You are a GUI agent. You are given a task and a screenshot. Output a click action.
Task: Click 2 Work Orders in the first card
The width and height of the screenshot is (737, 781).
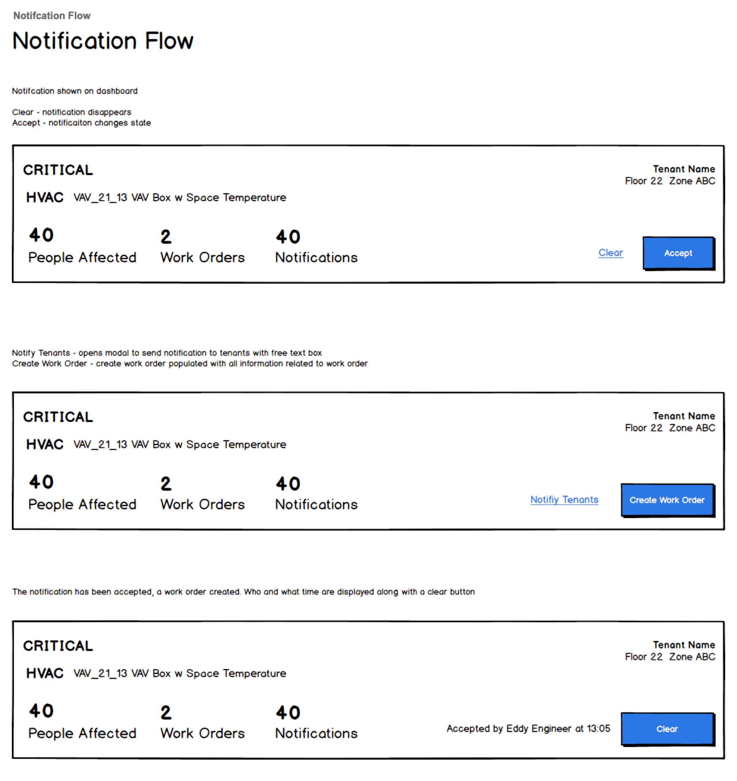tap(202, 246)
